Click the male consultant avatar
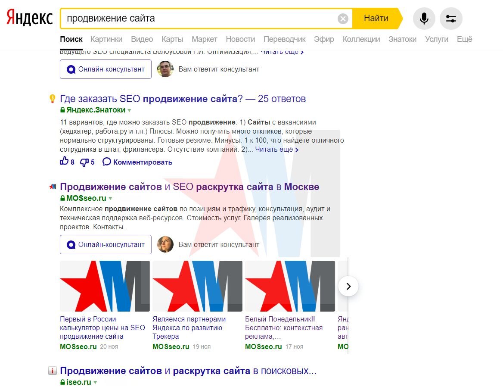The width and height of the screenshot is (503, 387). [x=165, y=69]
